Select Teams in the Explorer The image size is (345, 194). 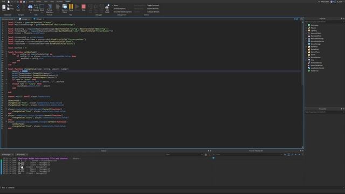tap(313, 55)
